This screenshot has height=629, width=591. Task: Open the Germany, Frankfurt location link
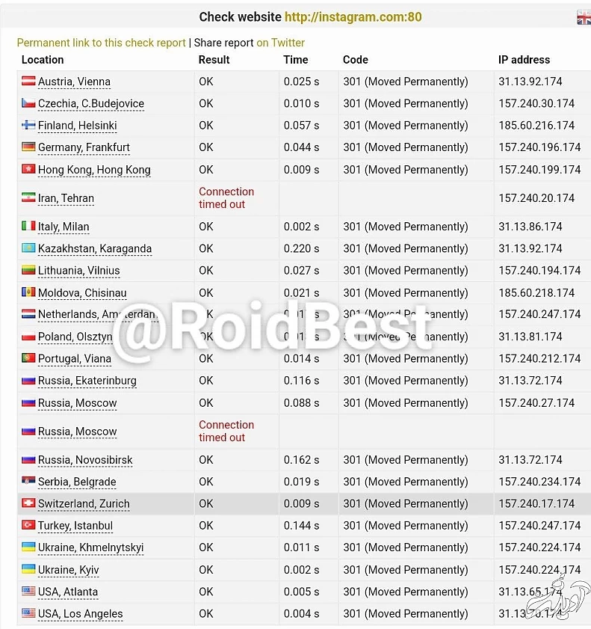84,147
